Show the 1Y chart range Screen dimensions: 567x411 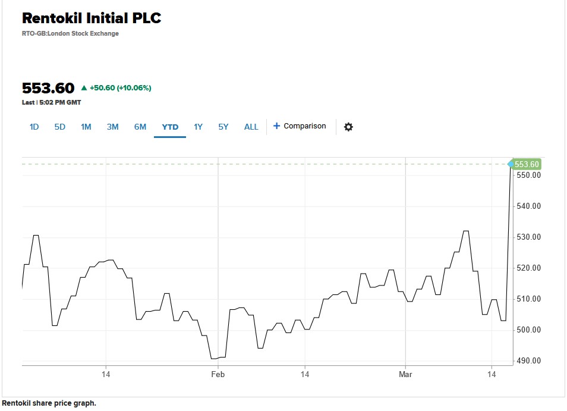tap(198, 127)
